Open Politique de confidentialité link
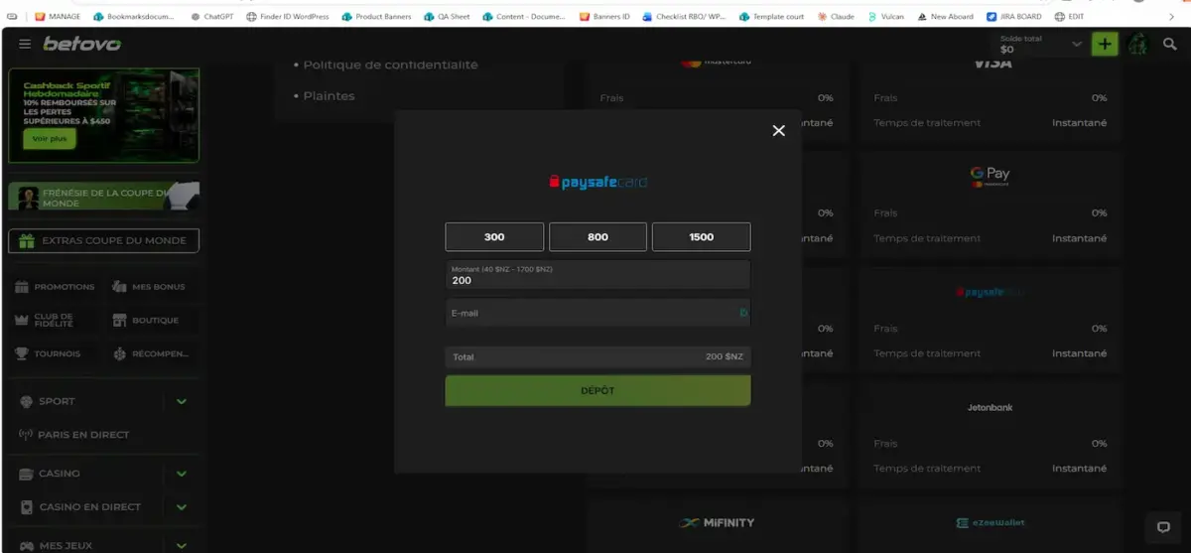 tap(390, 65)
